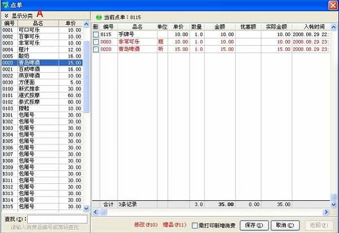Click the order table scroll-right arrow
This screenshot has width=339, height=233.
[x=326, y=212]
